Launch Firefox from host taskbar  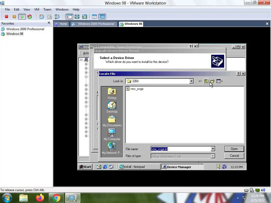pos(40,198)
